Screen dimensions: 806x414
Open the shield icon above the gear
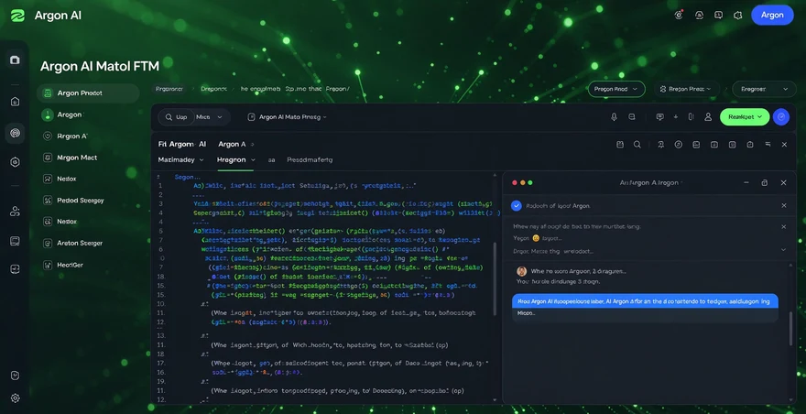coord(15,376)
